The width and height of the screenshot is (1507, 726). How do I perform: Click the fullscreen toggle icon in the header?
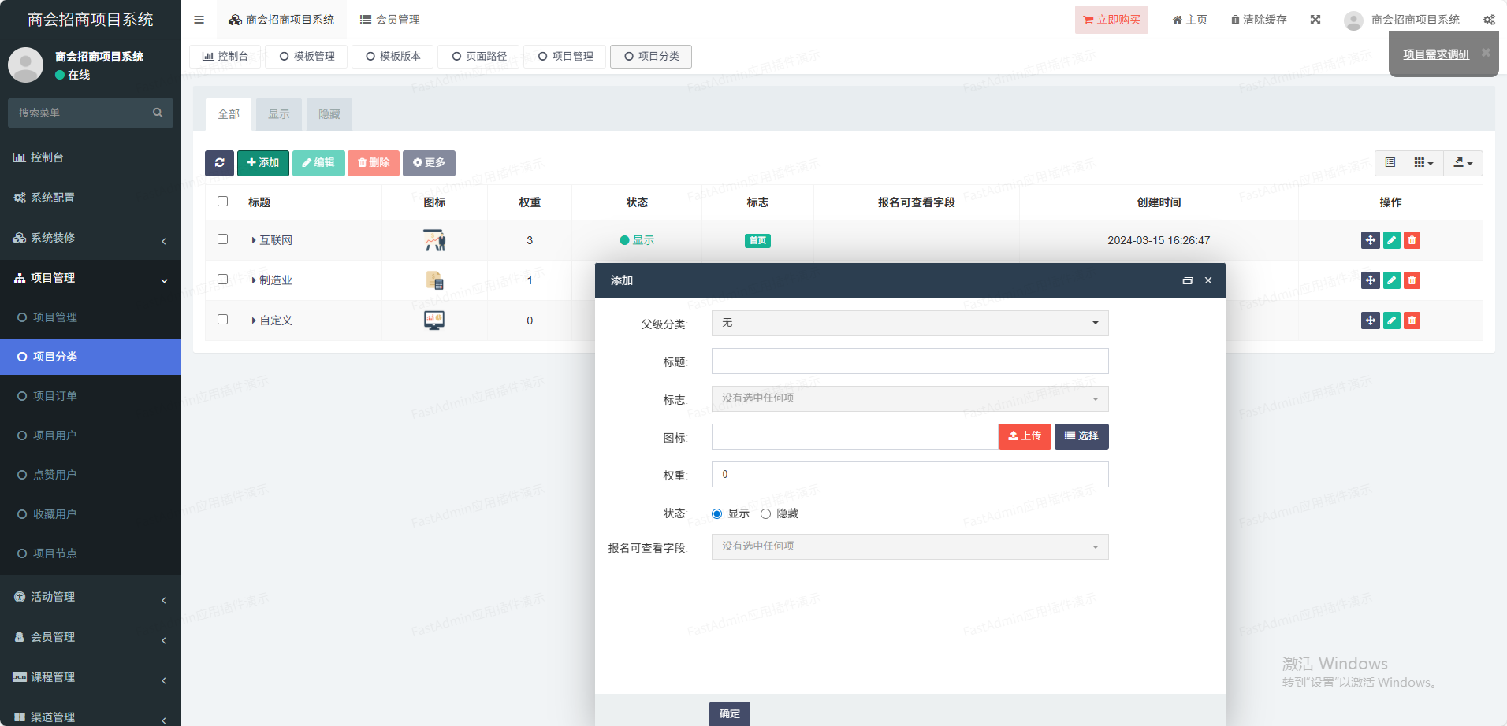1315,20
